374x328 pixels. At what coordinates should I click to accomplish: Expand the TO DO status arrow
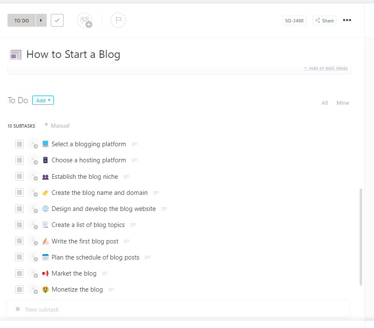tap(41, 20)
